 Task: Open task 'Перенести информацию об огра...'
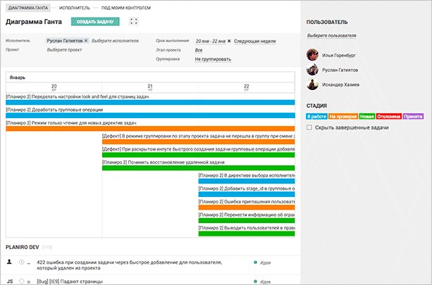pos(247,215)
